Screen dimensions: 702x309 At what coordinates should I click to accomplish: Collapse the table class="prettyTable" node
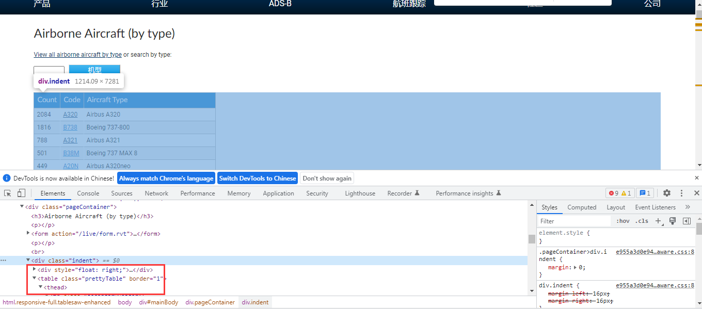click(x=35, y=278)
